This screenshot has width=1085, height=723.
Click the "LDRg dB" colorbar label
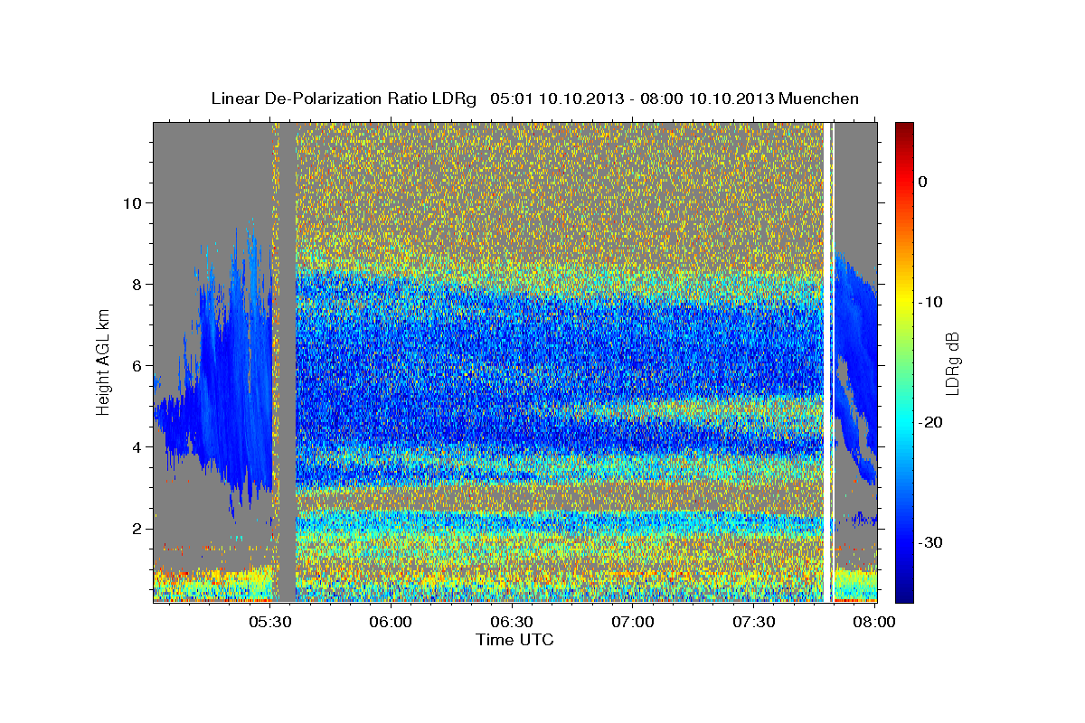[952, 362]
